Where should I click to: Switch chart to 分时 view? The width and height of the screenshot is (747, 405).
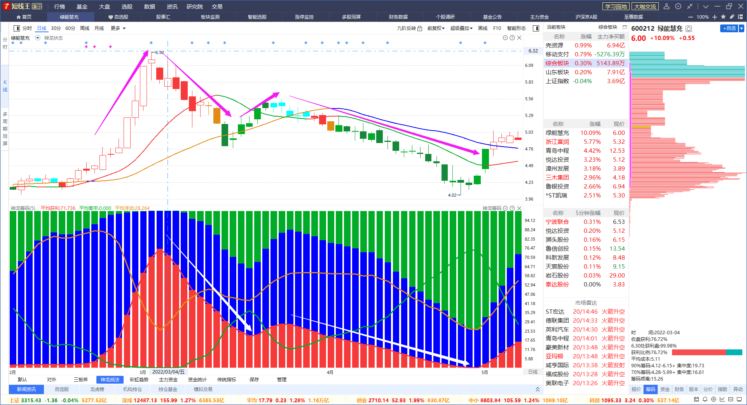coord(27,28)
